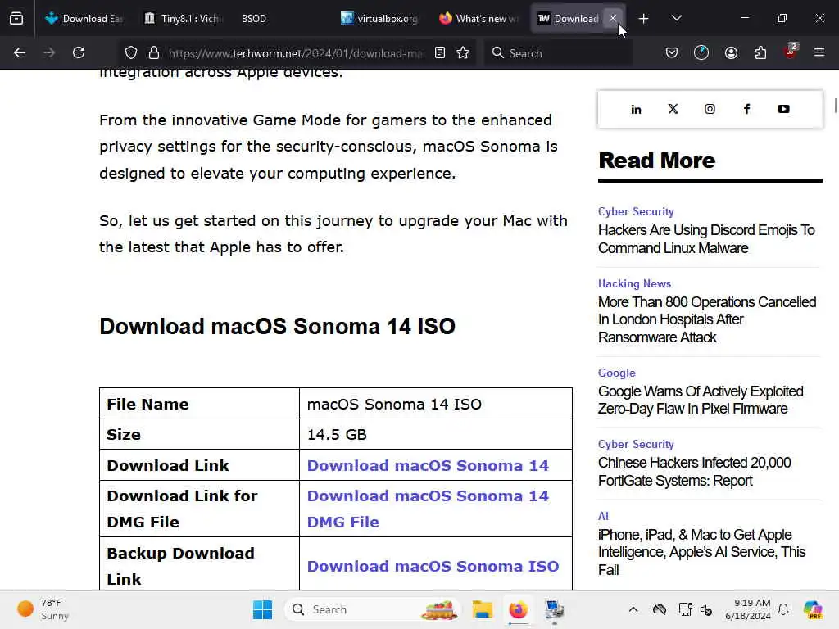Open Chinese Hackers FortiGate Systems article
The height and width of the screenshot is (629, 839).
click(x=694, y=472)
